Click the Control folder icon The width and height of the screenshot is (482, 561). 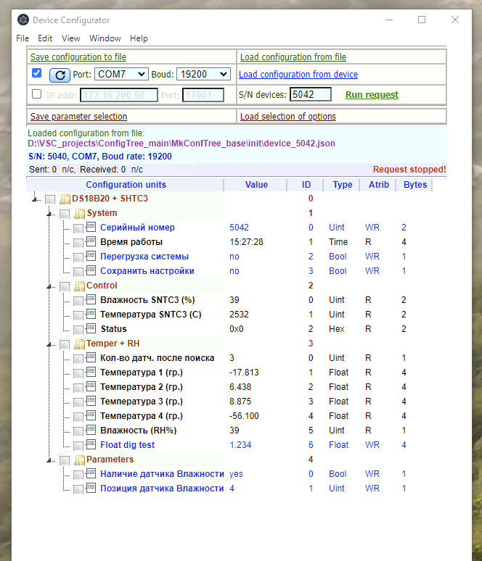pyautogui.click(x=79, y=286)
